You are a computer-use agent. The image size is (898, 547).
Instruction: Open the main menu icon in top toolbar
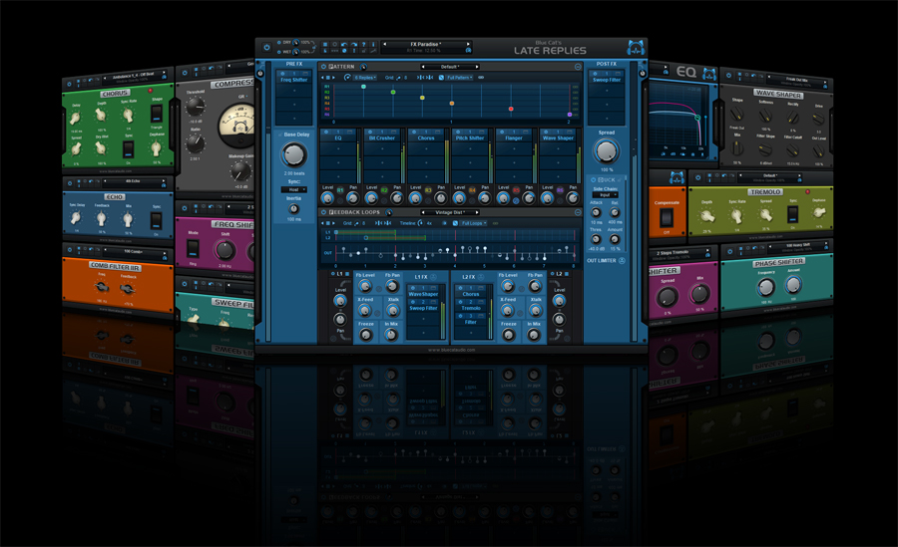324,44
